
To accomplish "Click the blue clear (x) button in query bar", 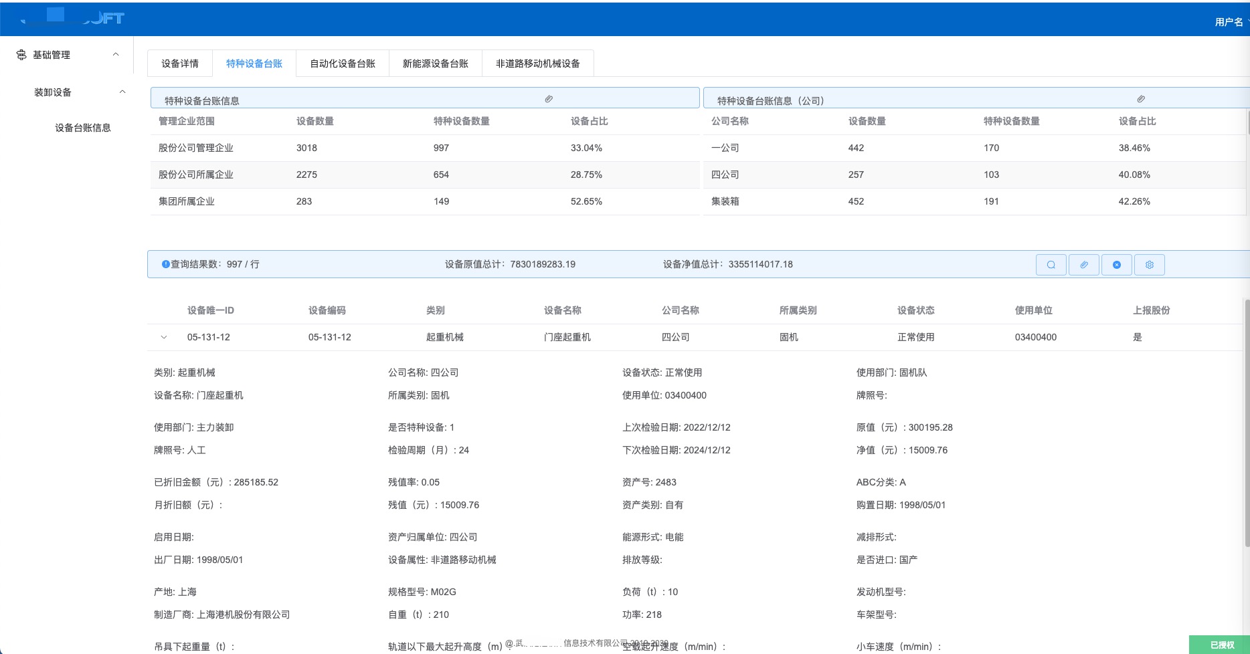I will pos(1117,265).
